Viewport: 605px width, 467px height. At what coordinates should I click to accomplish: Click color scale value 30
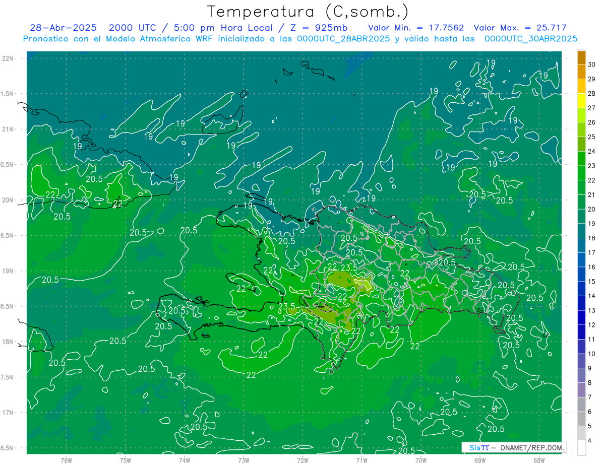point(592,64)
